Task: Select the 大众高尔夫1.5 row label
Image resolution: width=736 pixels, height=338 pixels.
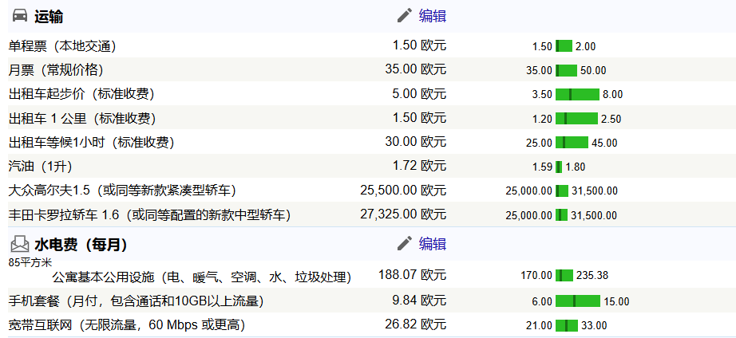Action: click(122, 191)
